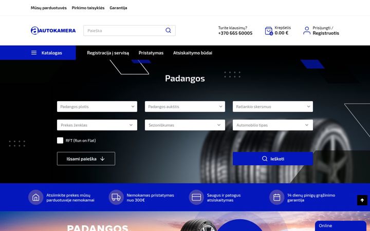
Task: Open the Pristatymas menu item
Action: point(151,53)
